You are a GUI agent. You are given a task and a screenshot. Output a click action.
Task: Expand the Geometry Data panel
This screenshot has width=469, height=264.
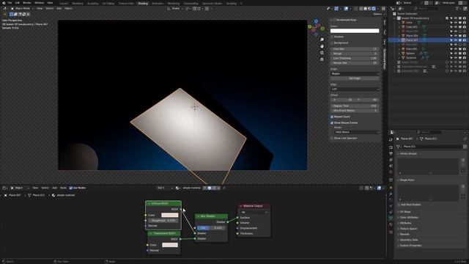[409, 240]
